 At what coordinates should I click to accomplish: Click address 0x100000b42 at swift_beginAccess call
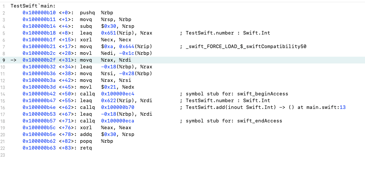coord(39,94)
